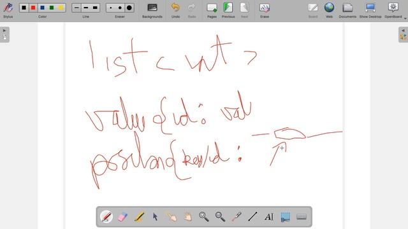Click the Undo button

(x=176, y=10)
